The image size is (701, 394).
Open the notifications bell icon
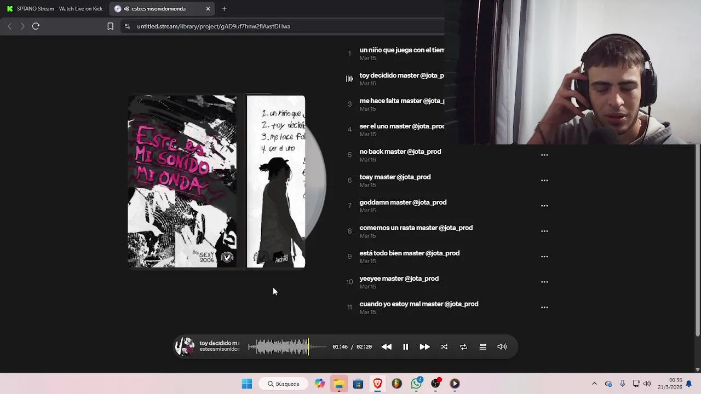pyautogui.click(x=689, y=384)
